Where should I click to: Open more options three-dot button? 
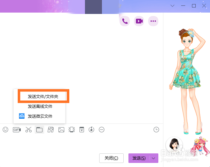(153, 21)
